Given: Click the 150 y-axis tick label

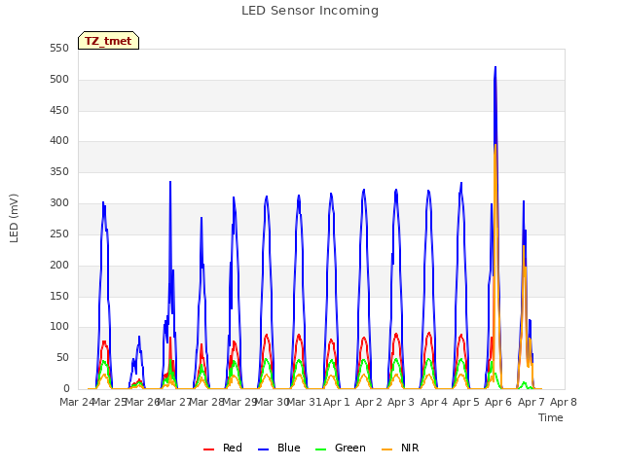Looking at the screenshot, I should [59, 296].
